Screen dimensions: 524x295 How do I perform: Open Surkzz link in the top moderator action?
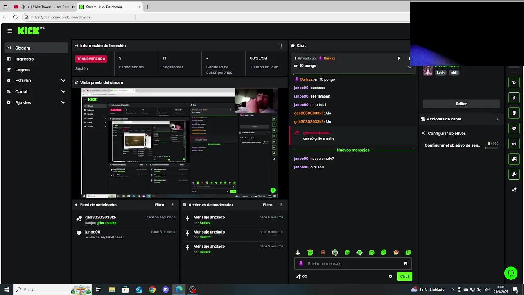pos(205,223)
